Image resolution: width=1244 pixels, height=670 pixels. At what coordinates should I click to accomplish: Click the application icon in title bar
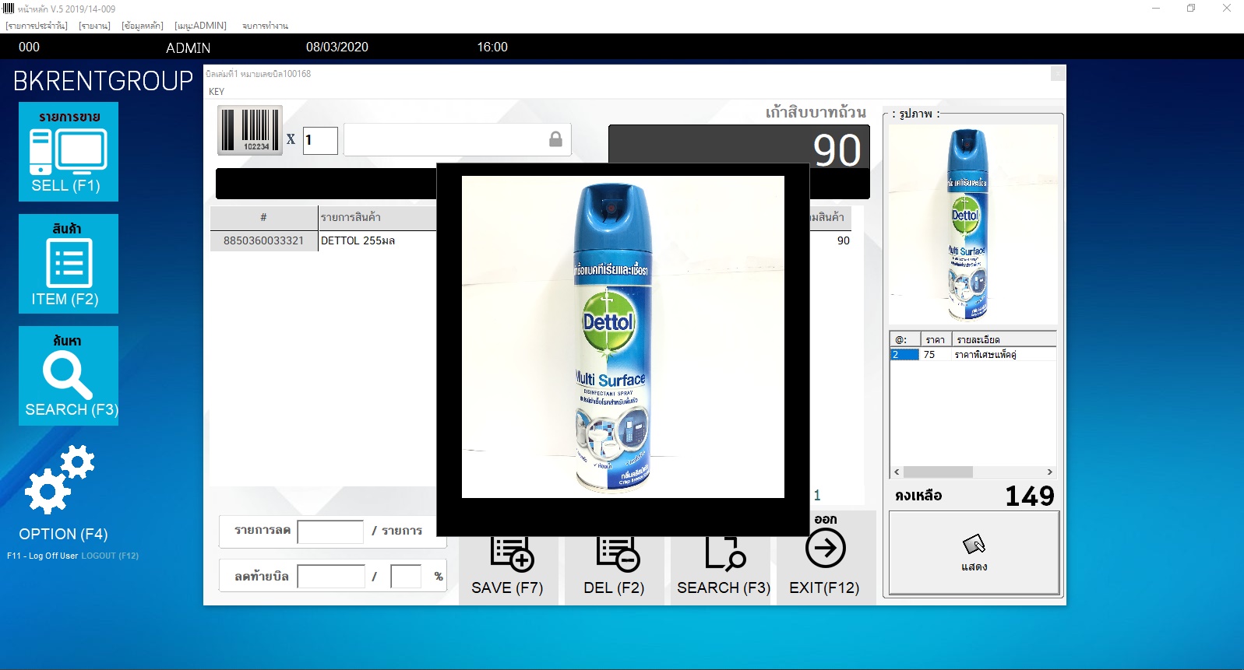click(9, 8)
